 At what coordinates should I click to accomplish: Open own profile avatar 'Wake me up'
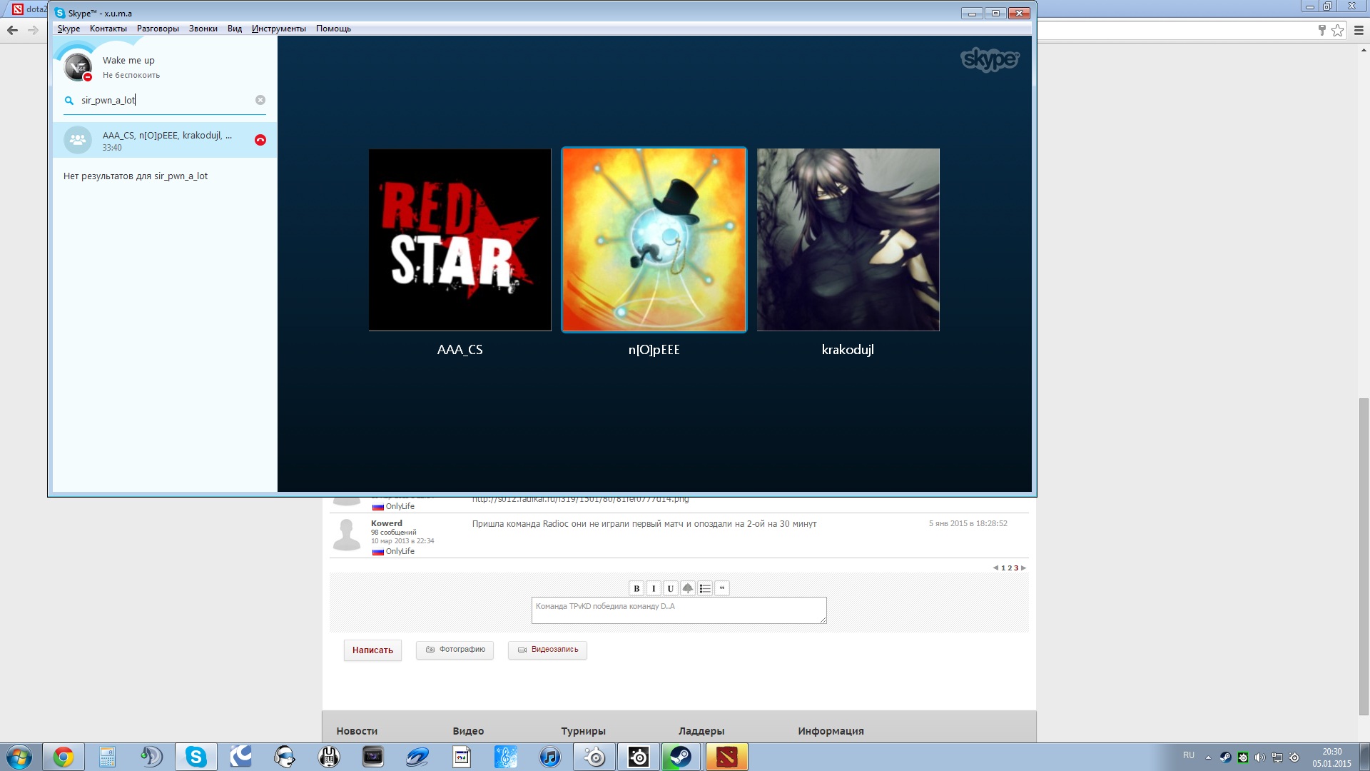(78, 68)
